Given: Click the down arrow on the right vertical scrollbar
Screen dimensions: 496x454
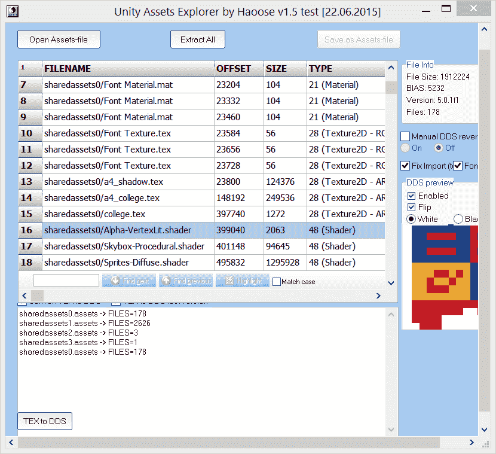Looking at the screenshot, I should pyautogui.click(x=485, y=429).
